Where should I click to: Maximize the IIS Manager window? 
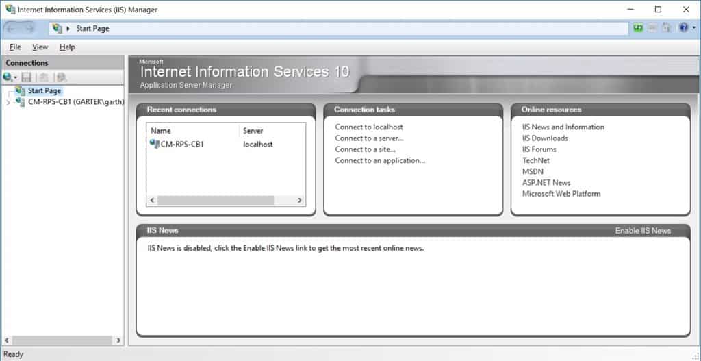pos(658,10)
